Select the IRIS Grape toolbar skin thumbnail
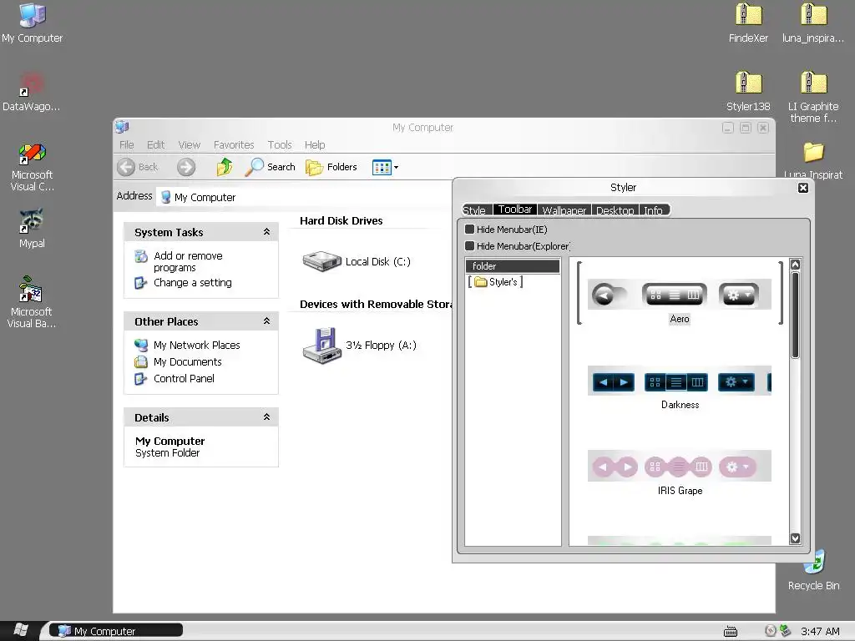Image resolution: width=855 pixels, height=641 pixels. (680, 466)
